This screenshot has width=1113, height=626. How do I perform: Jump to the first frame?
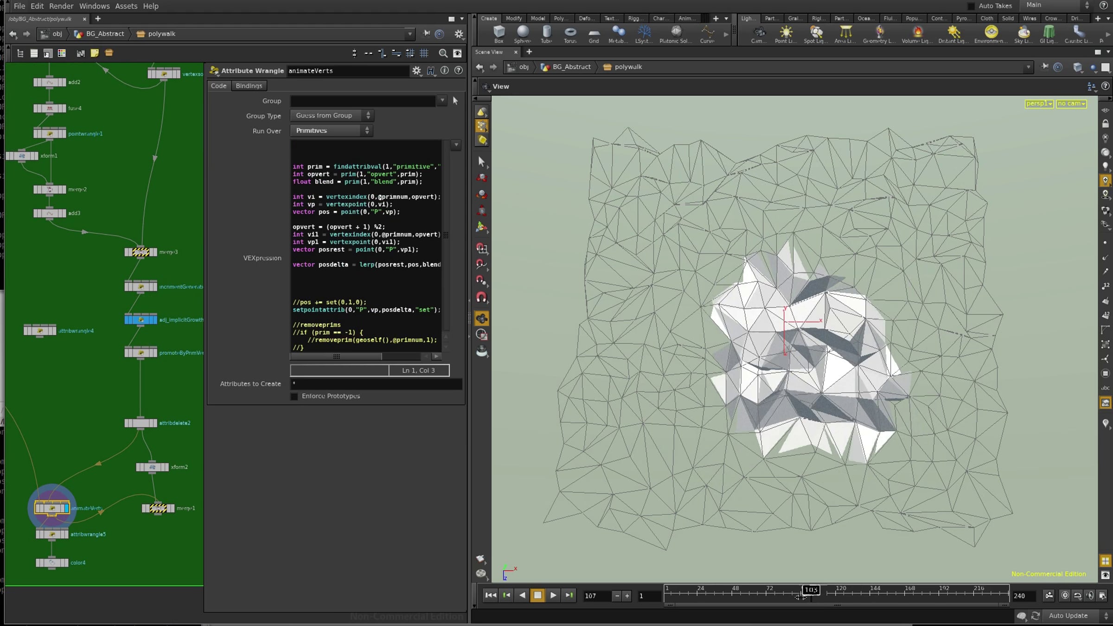pos(490,595)
